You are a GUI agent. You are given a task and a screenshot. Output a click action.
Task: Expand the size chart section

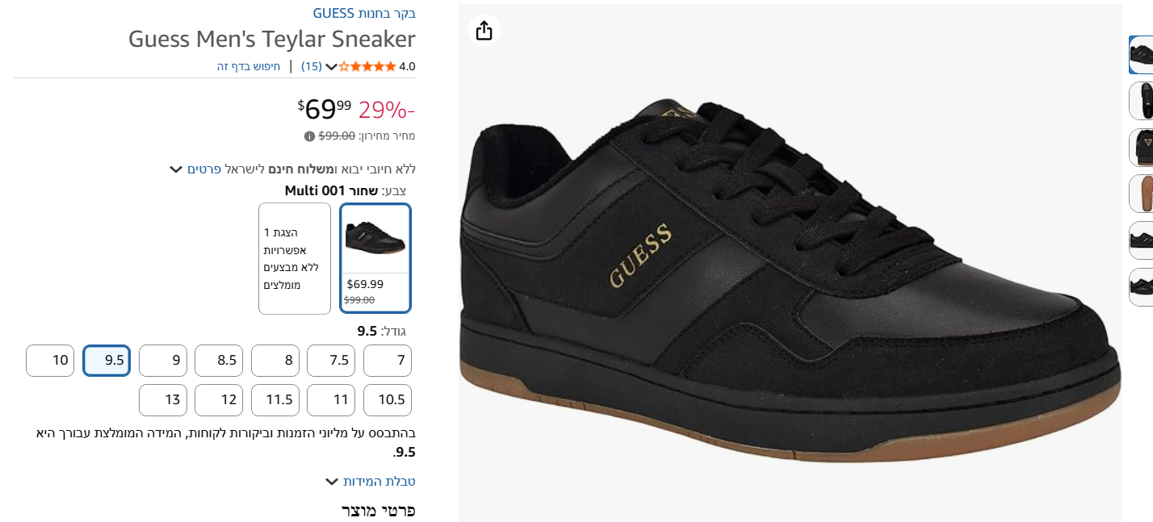[x=371, y=482]
